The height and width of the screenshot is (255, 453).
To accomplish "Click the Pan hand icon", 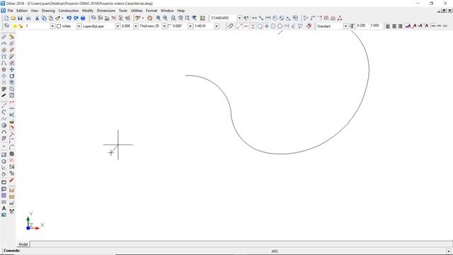I will point(149,18).
